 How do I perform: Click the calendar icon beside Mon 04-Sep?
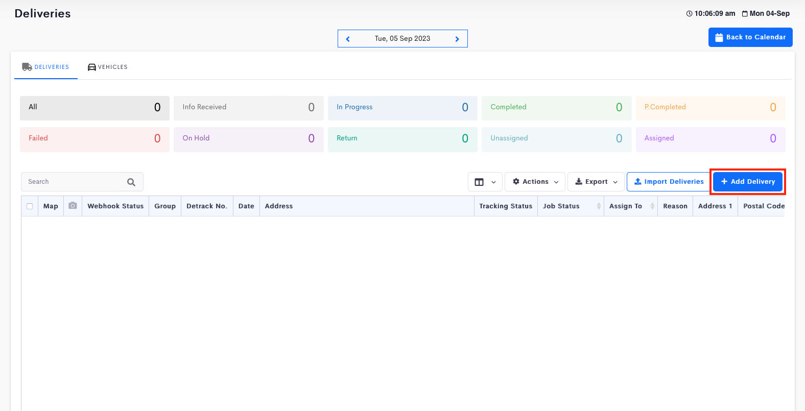click(x=745, y=14)
